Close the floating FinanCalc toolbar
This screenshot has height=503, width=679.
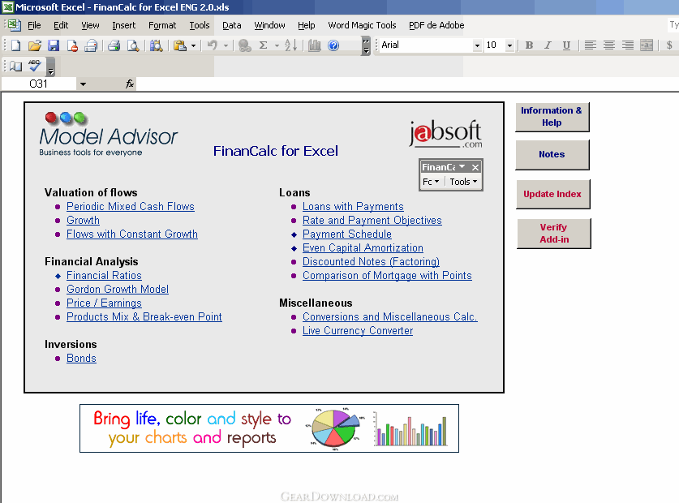click(x=475, y=167)
